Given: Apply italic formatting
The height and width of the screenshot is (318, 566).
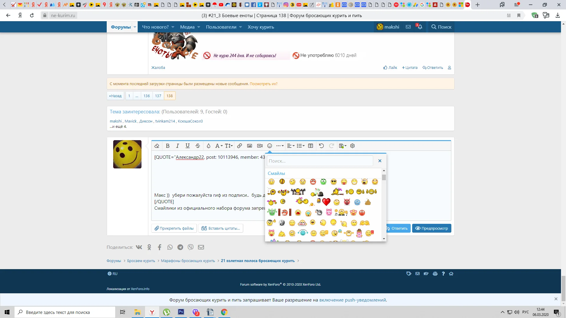Looking at the screenshot, I should coord(177,146).
